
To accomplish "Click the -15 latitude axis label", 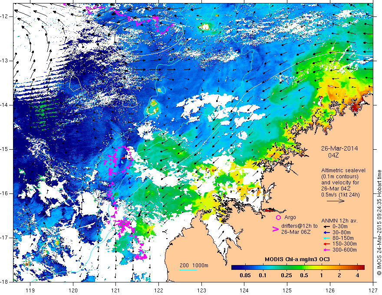I will (x=5, y=149).
